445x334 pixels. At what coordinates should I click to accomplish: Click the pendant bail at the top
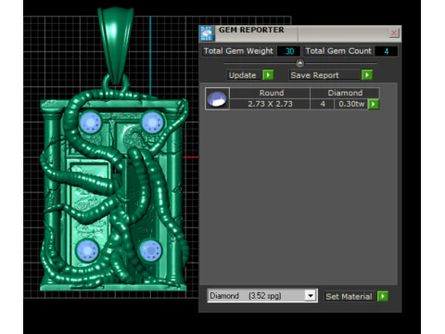coord(116,45)
